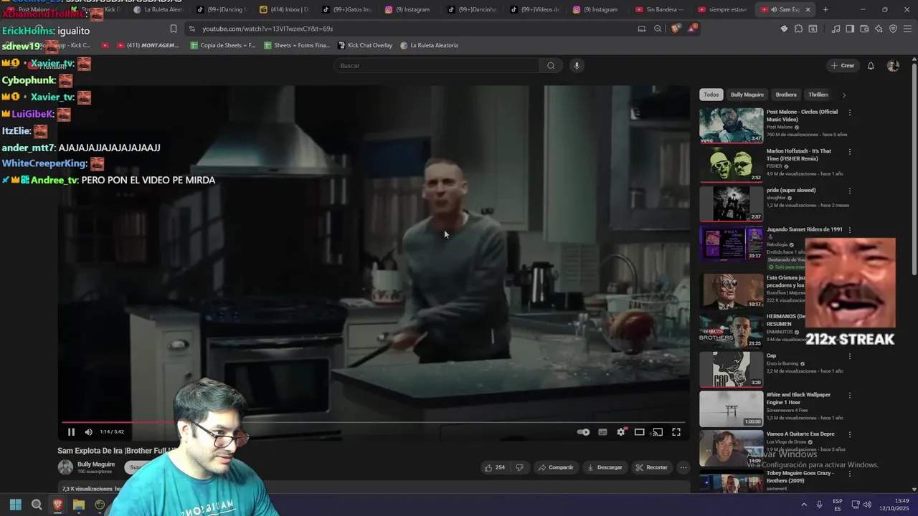Viewport: 918px width, 516px height.
Task: Open the player settings gear
Action: tap(621, 432)
